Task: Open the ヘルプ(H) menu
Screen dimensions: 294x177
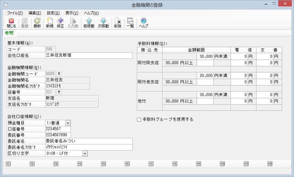Action: click(91, 13)
